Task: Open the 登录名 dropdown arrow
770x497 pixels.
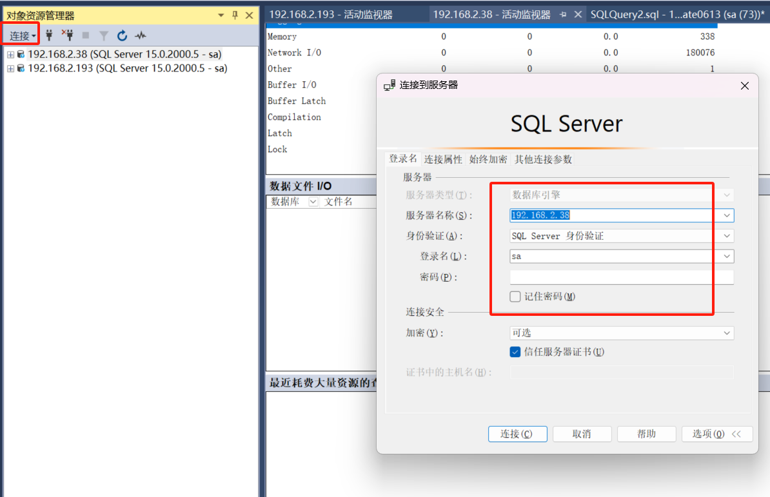Action: [727, 256]
